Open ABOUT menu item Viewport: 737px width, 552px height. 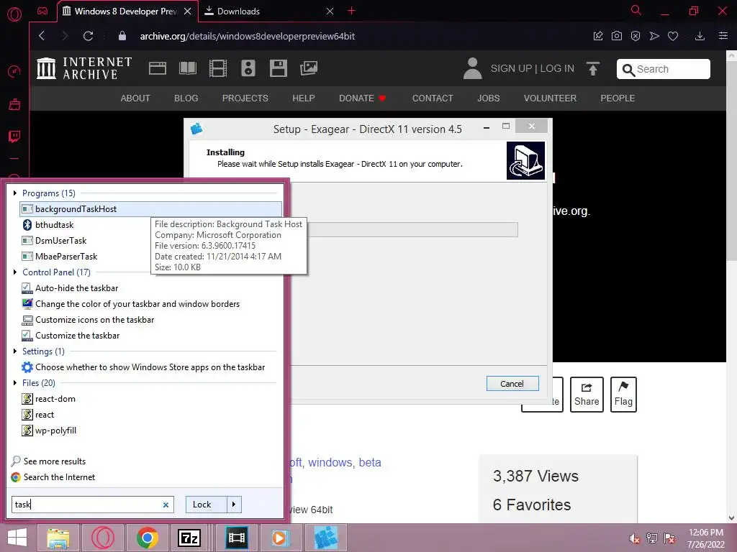click(x=135, y=98)
